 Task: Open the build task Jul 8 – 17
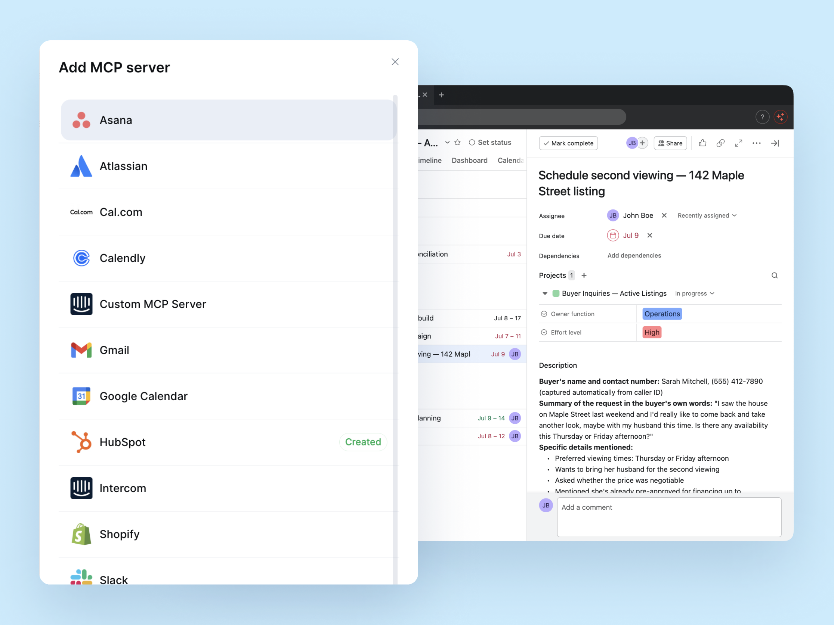click(472, 318)
